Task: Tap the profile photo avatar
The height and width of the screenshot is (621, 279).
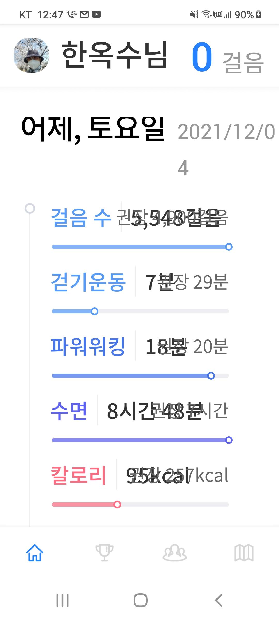Action: (x=31, y=55)
